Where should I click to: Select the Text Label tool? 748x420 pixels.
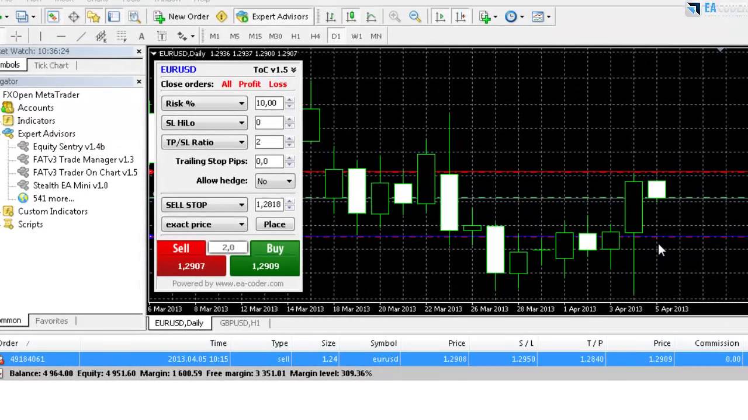click(162, 36)
